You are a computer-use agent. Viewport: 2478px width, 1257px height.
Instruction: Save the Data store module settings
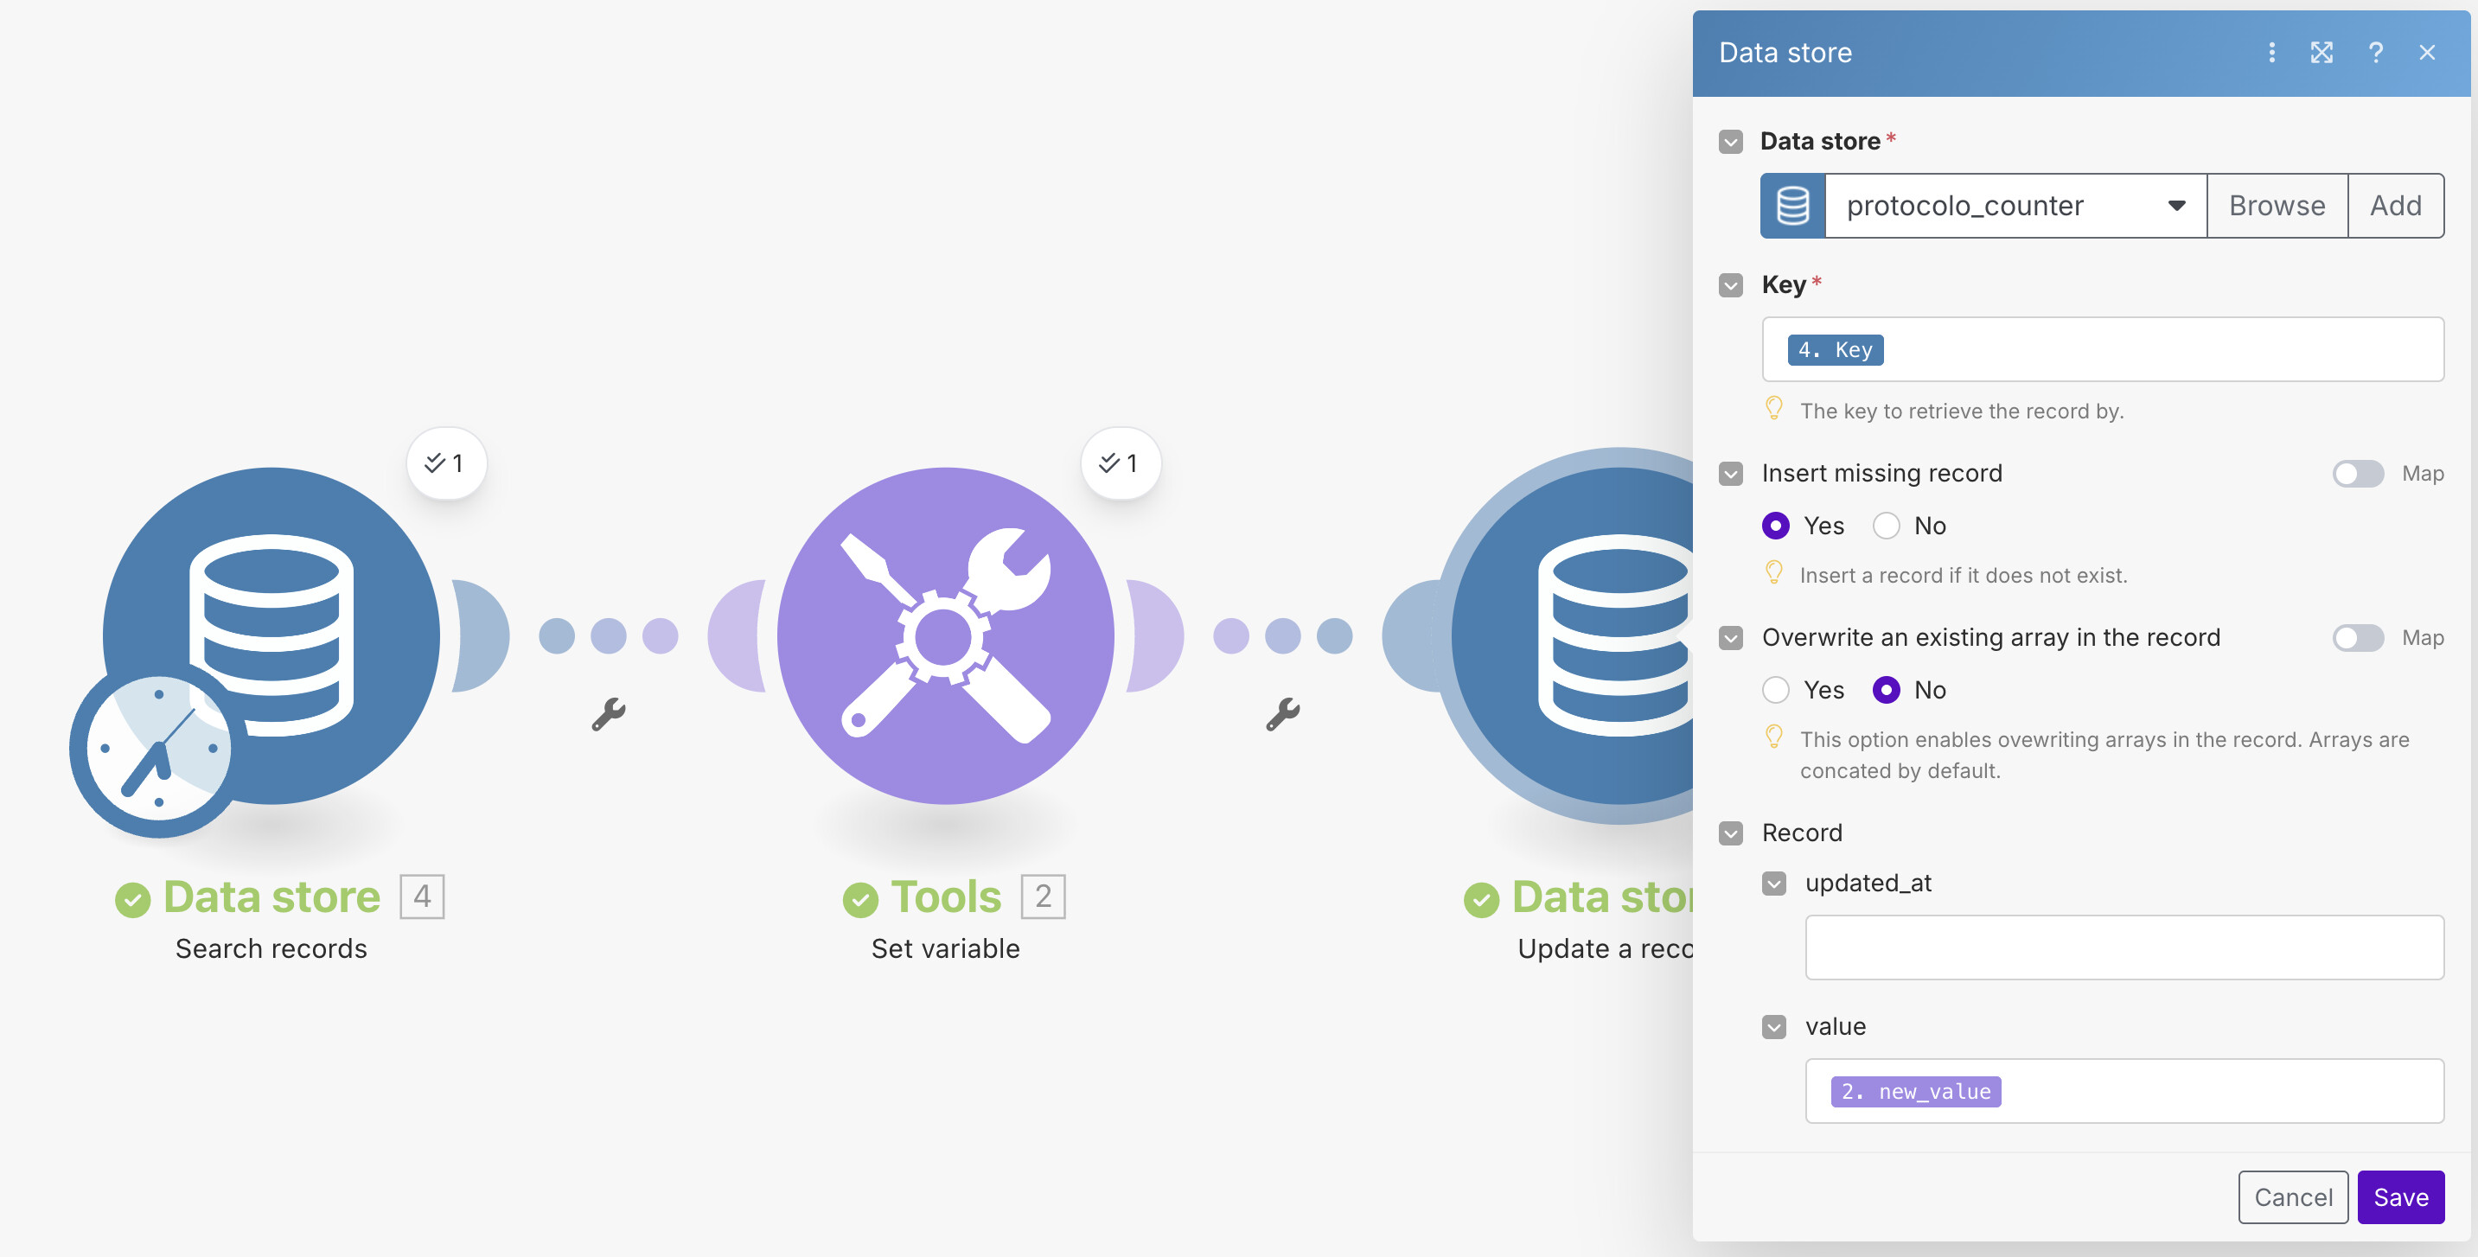coord(2400,1196)
